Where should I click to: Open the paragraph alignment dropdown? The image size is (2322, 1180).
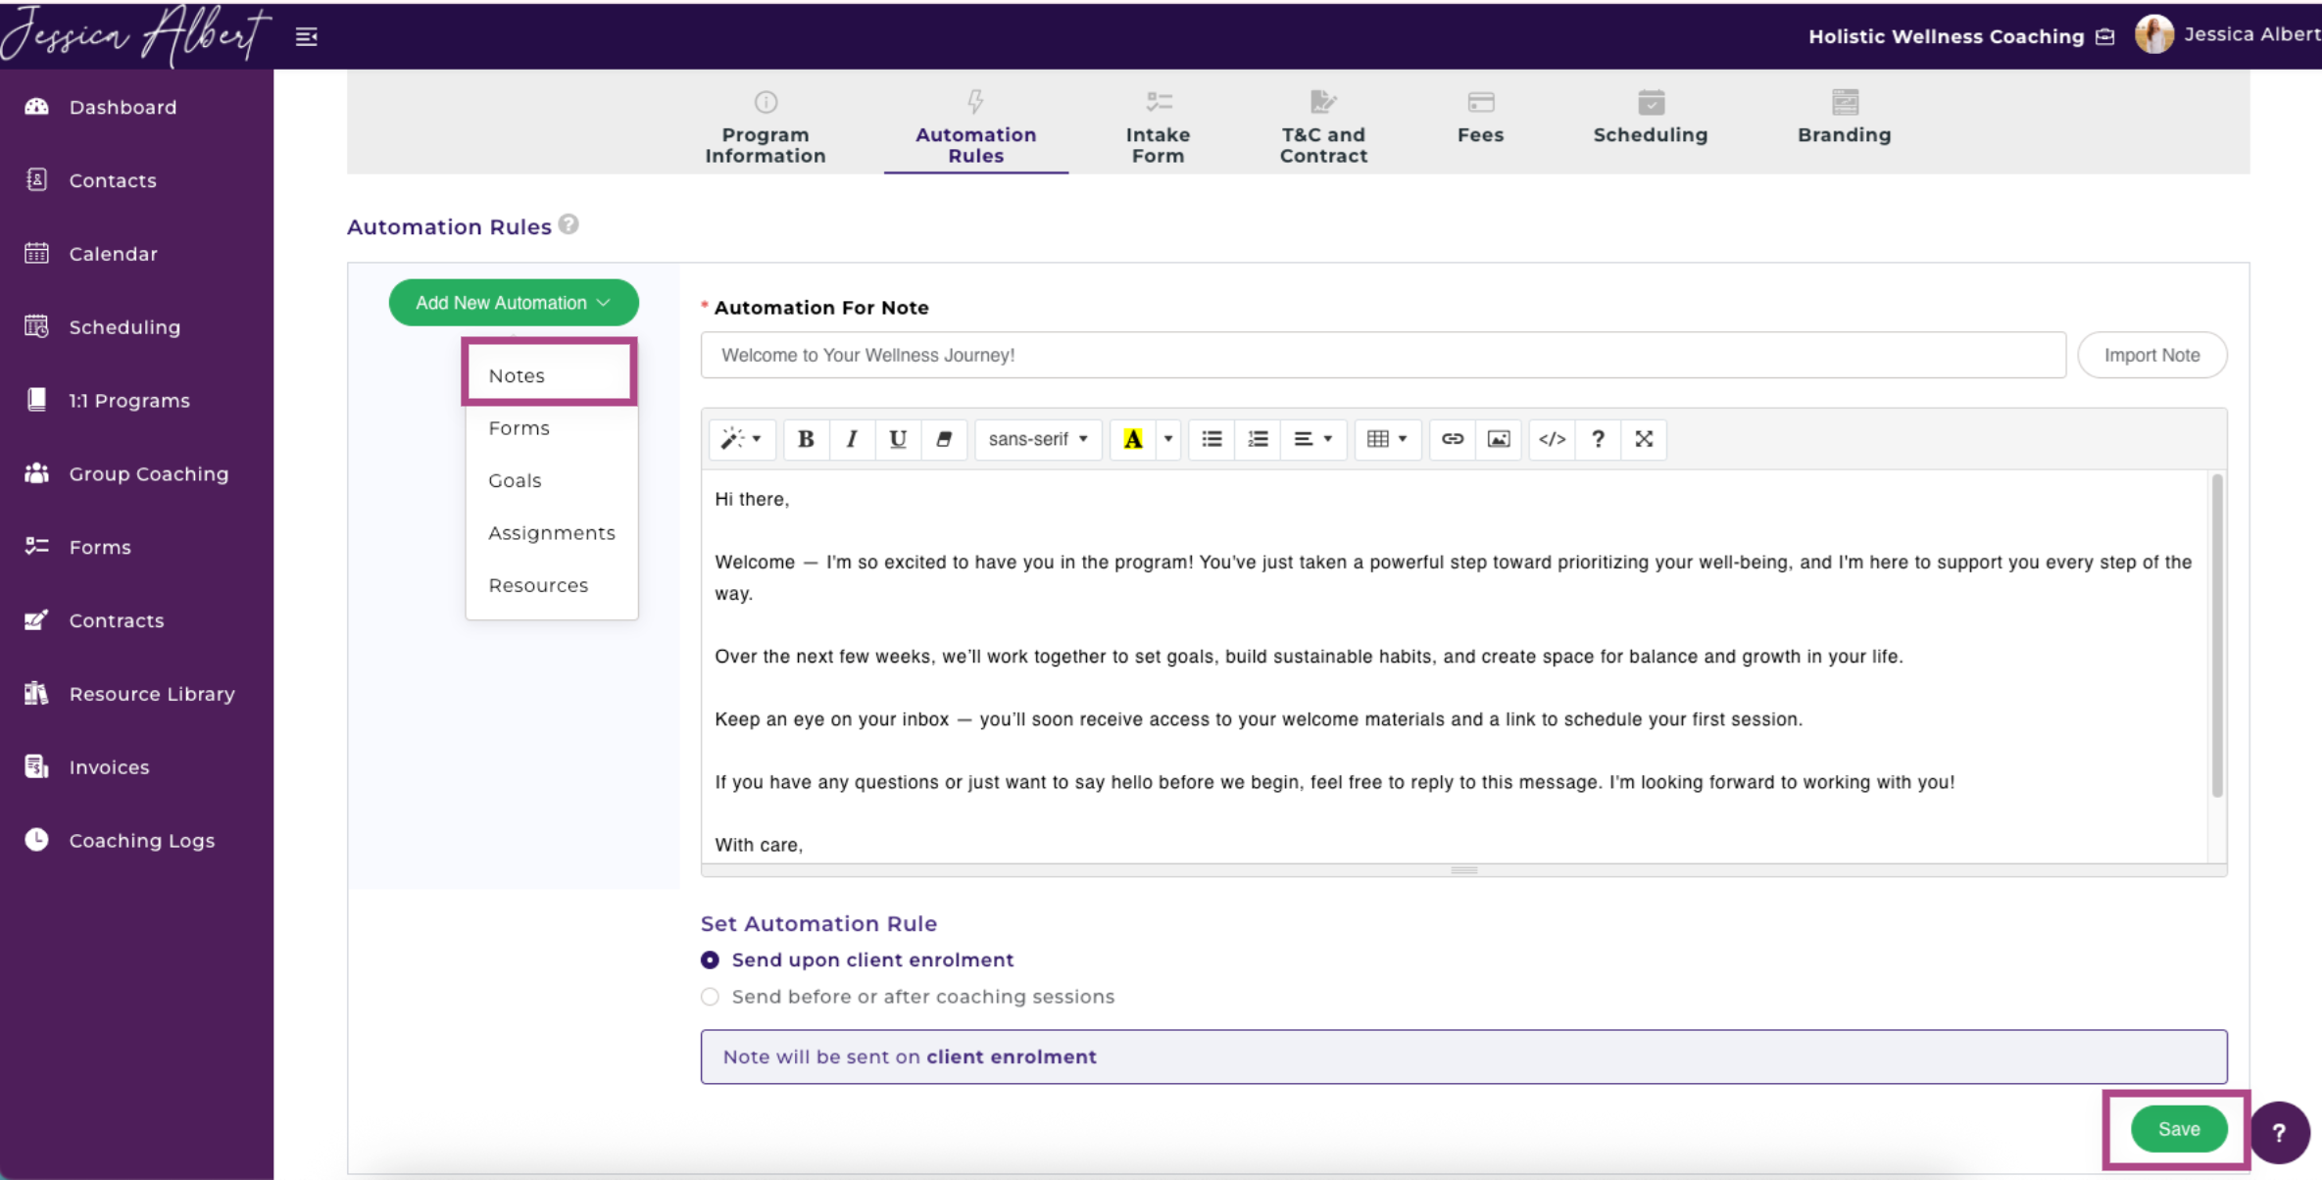[x=1313, y=439]
